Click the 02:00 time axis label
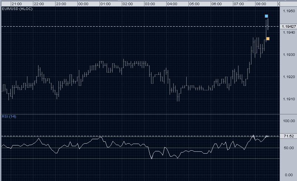This screenshot has width=297, height=181. pyautogui.click(x=127, y=4)
